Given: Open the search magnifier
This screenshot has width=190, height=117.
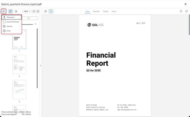Looking at the screenshot, I should tap(181, 11).
